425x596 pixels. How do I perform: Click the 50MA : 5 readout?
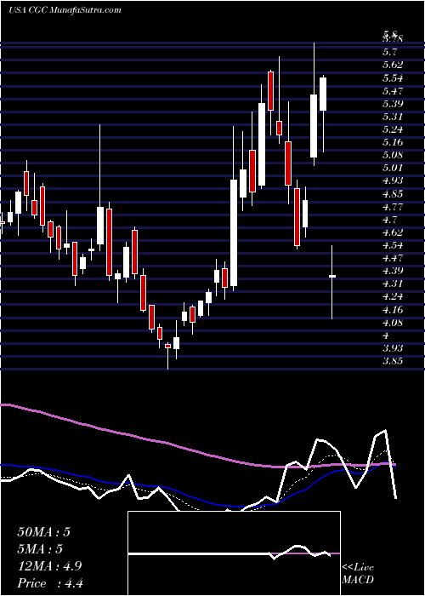coord(43,532)
